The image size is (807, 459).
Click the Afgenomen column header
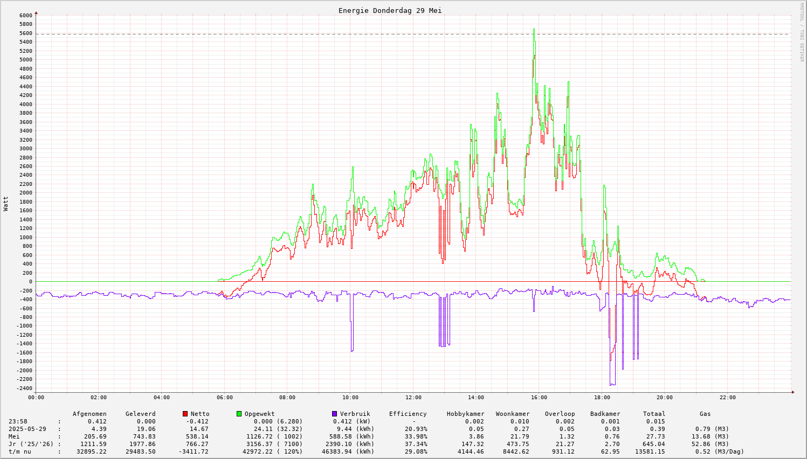89,414
